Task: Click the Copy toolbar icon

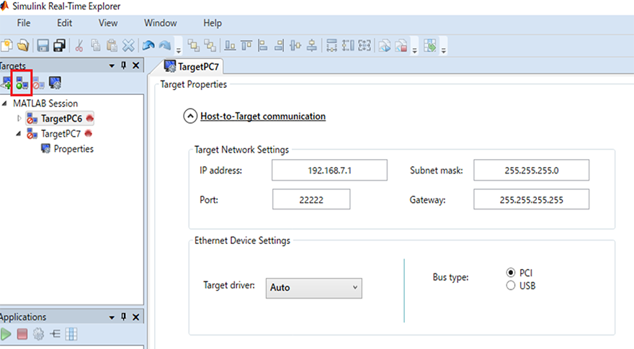Action: point(96,45)
